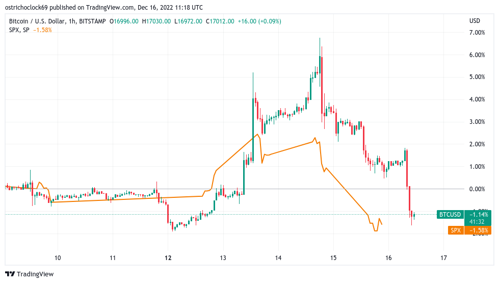Click the 0.00% price axis label
499x283 pixels.
click(477, 189)
